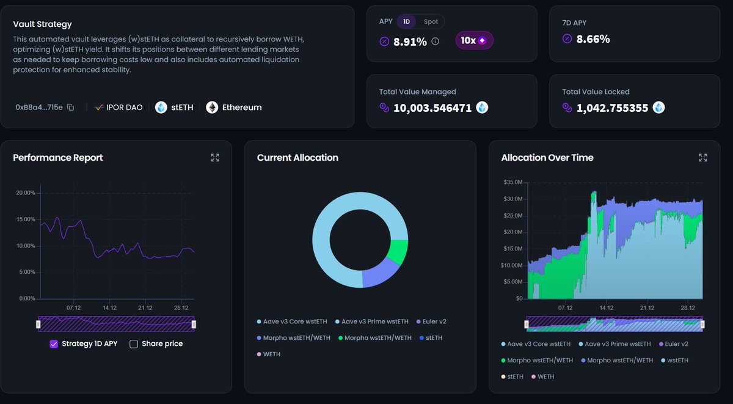Expand the Performance Report to fullscreen
Image resolution: width=733 pixels, height=404 pixels.
pos(215,158)
